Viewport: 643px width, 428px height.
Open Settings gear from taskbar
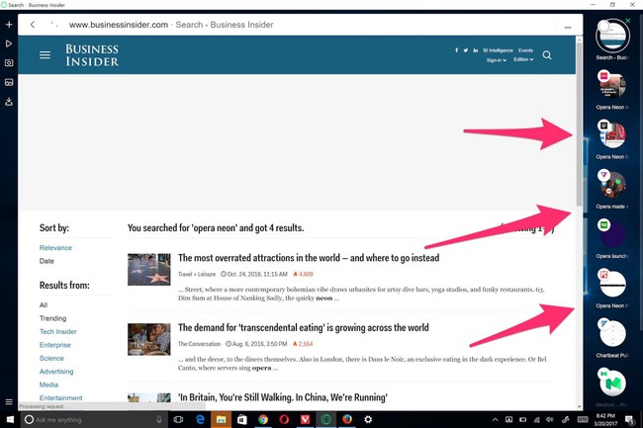coord(368,419)
